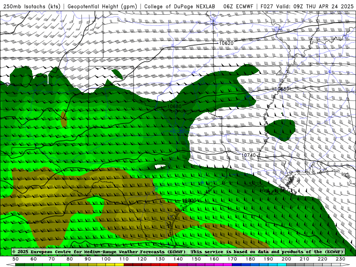Click legend value 60

tap(34, 259)
